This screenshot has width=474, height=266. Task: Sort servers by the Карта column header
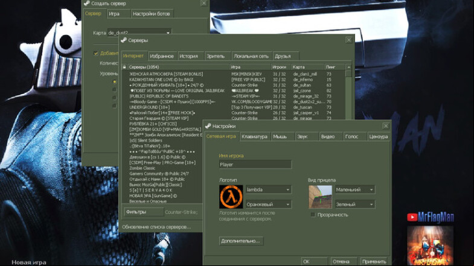(x=307, y=67)
